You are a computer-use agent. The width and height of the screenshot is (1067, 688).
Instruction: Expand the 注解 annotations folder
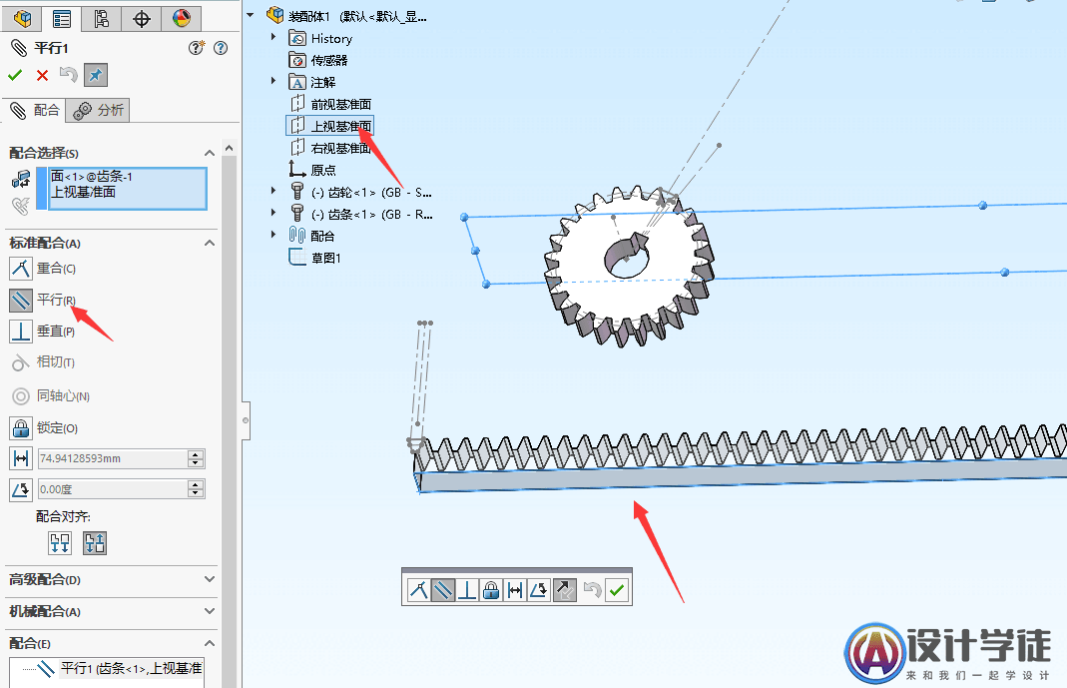(273, 81)
